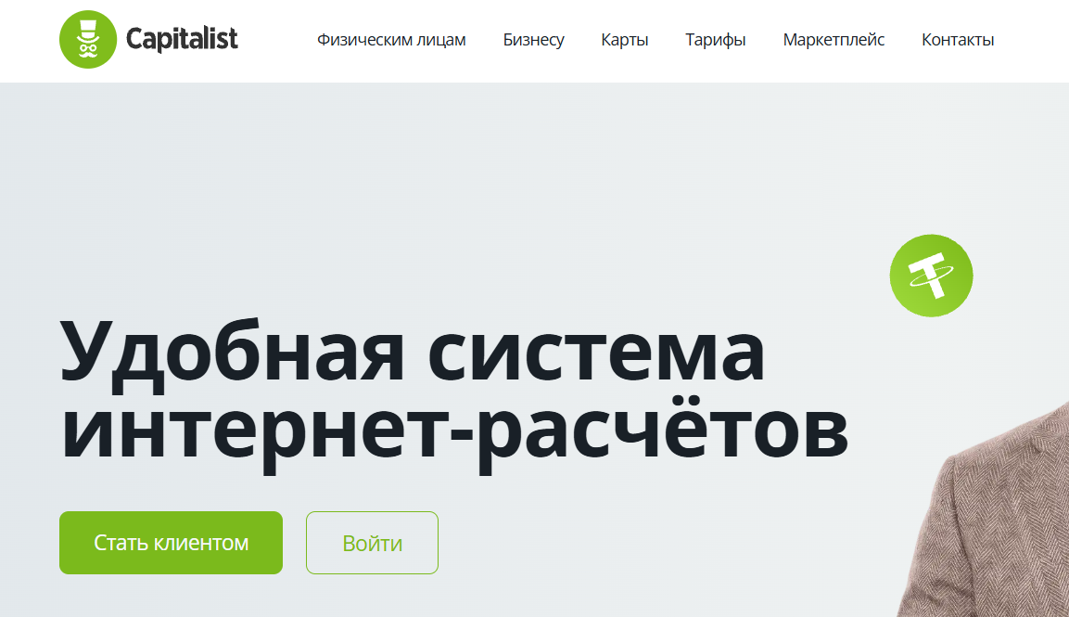Open the Маркетплейс menu item
Viewport: 1069px width, 617px height.
click(834, 40)
